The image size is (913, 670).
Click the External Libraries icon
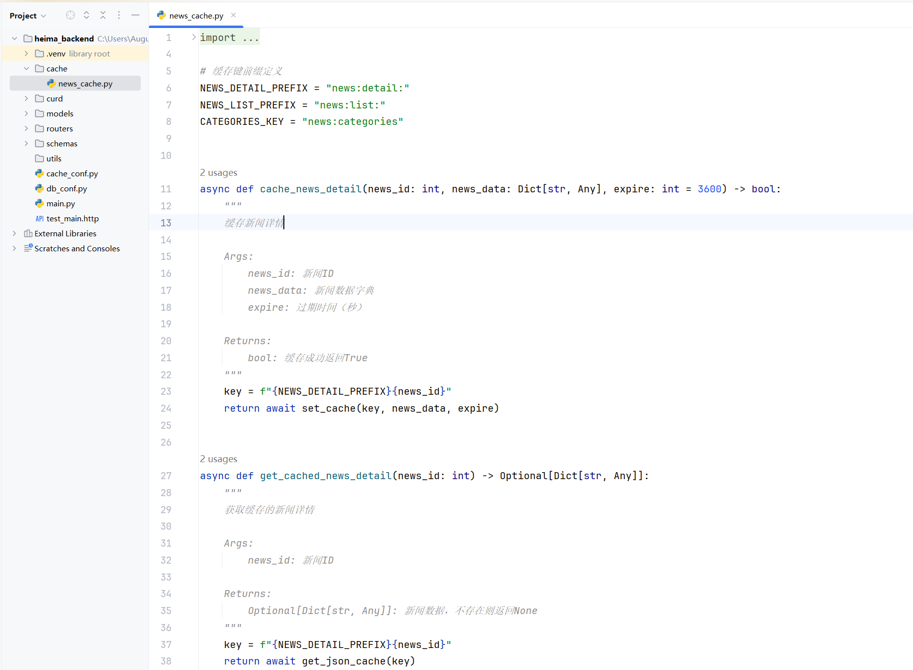point(27,233)
